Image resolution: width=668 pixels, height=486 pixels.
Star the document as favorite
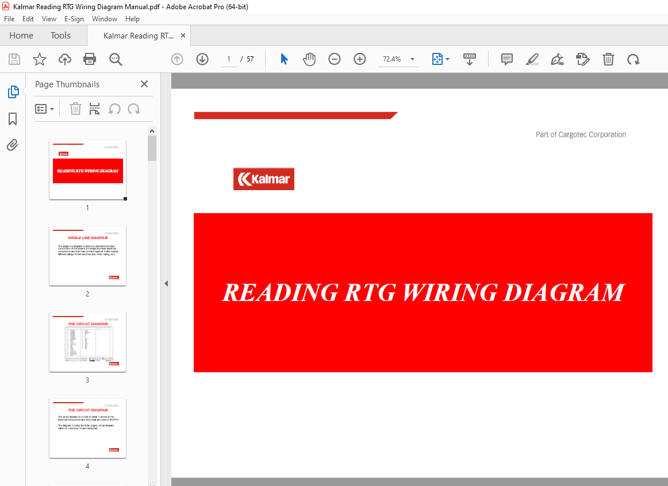pos(40,59)
